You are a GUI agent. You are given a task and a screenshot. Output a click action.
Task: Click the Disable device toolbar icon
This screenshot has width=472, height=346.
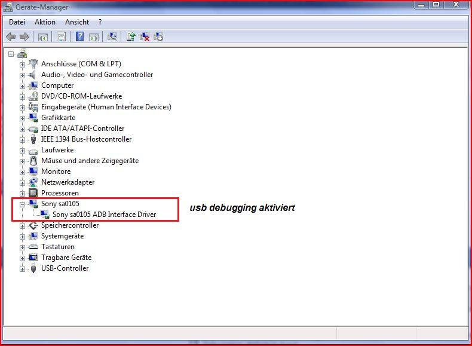click(158, 36)
